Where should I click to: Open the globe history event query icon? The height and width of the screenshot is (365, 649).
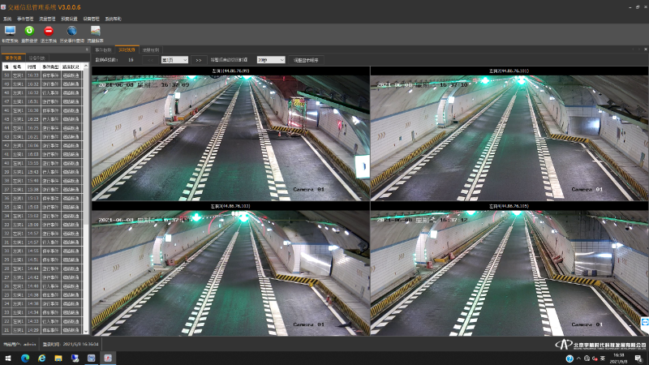[x=71, y=31]
